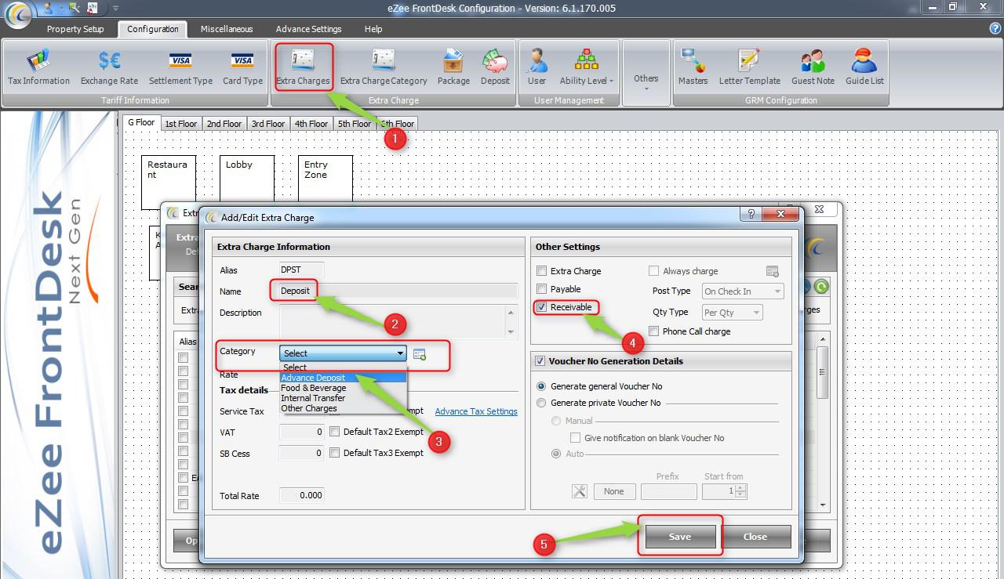Click green refresh icon in background window
The height and width of the screenshot is (579, 1004).
821,287
